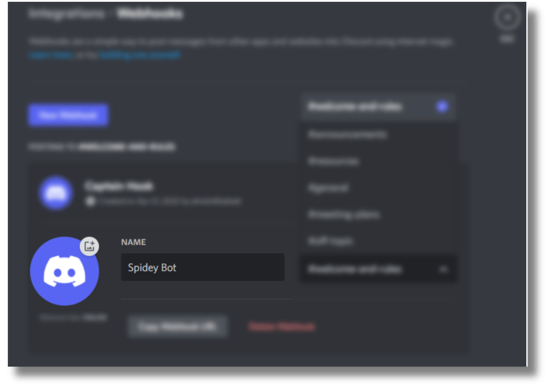Click the blue checkmark beside the selected channel
This screenshot has height=387, width=552.
tap(442, 107)
